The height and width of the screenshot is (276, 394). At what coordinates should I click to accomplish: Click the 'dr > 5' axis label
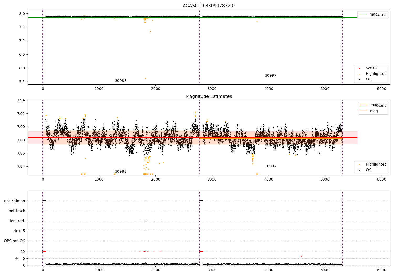19,231
